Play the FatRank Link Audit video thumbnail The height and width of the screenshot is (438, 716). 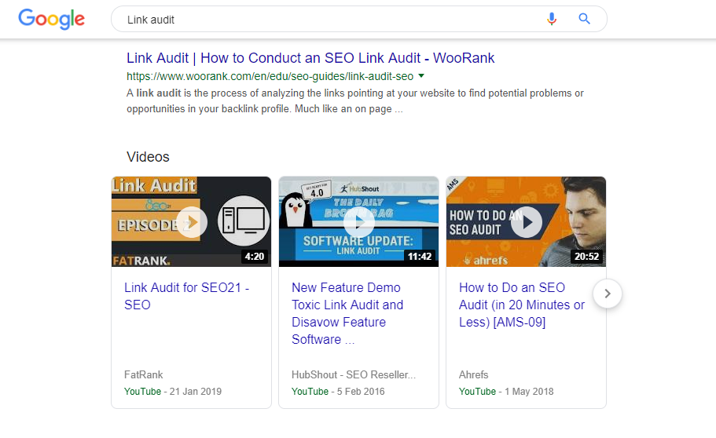tap(191, 221)
